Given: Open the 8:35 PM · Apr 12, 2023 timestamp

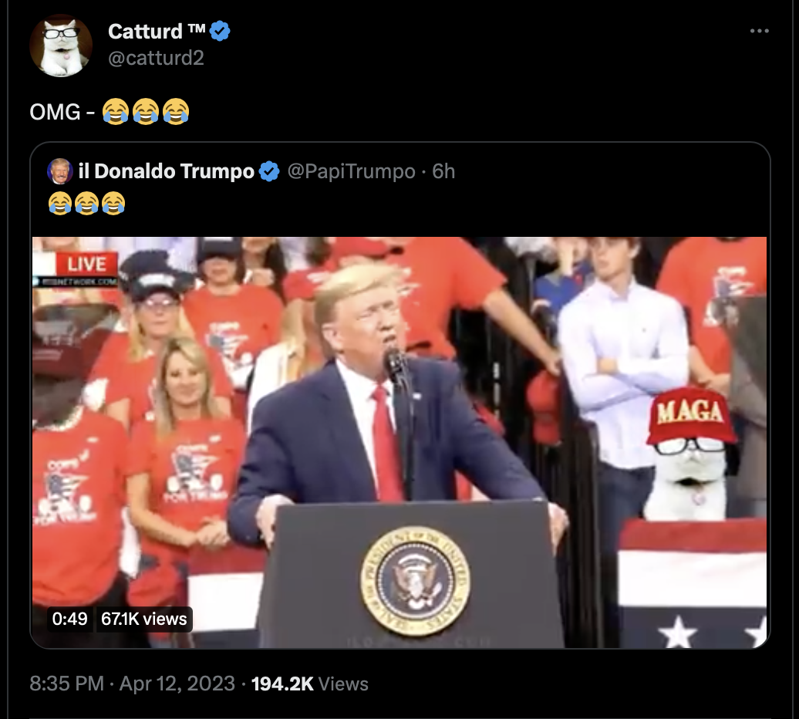Looking at the screenshot, I should (x=133, y=684).
